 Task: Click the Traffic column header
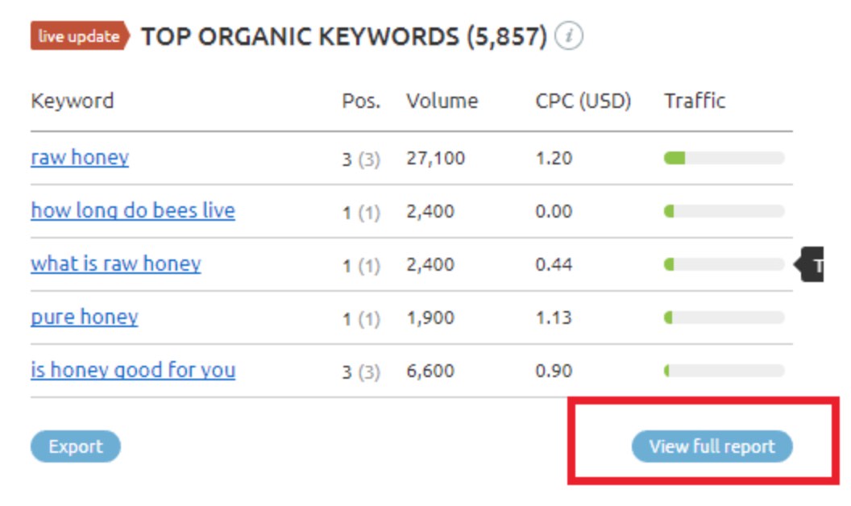point(695,102)
